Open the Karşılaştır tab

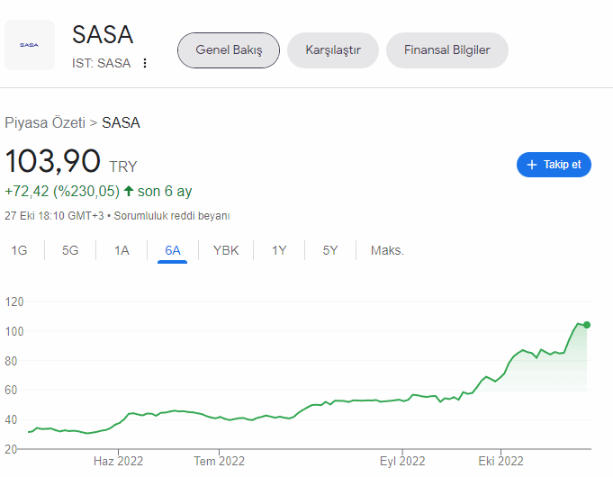tap(333, 50)
